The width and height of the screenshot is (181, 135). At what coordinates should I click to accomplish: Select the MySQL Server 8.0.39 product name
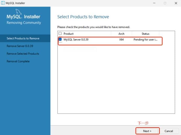point(76,39)
